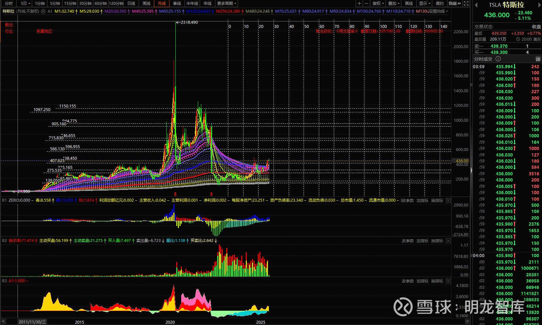Click 改参数 in the B2 panel
The height and width of the screenshot is (325, 542).
point(408,241)
